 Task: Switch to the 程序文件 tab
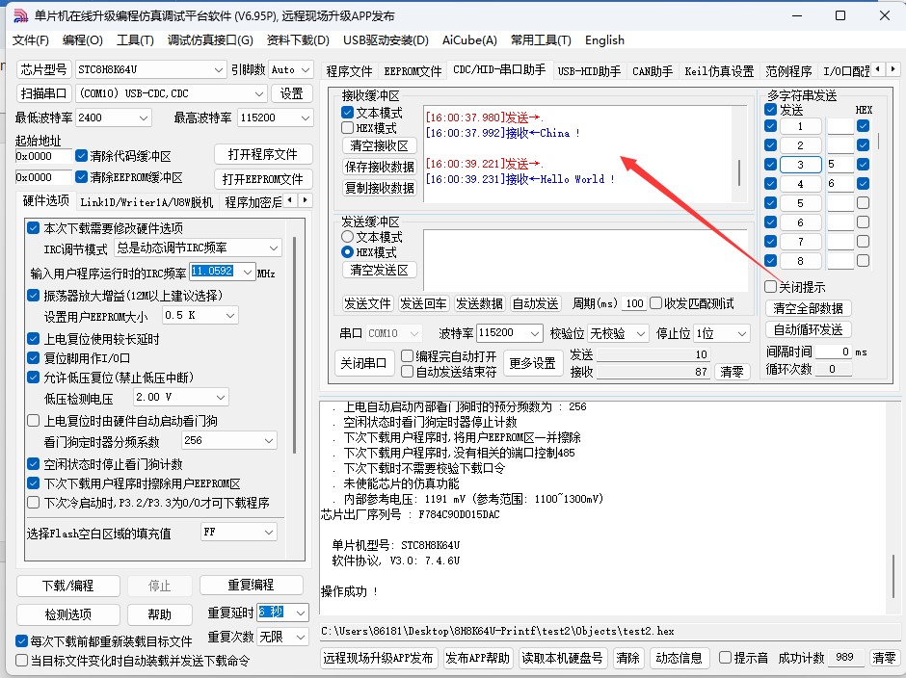(x=349, y=71)
